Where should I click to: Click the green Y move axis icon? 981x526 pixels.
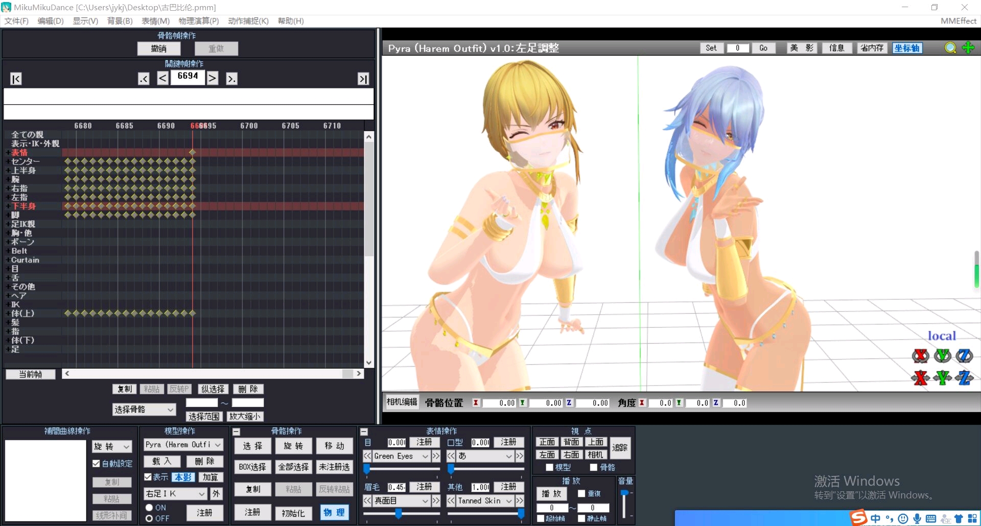click(943, 378)
